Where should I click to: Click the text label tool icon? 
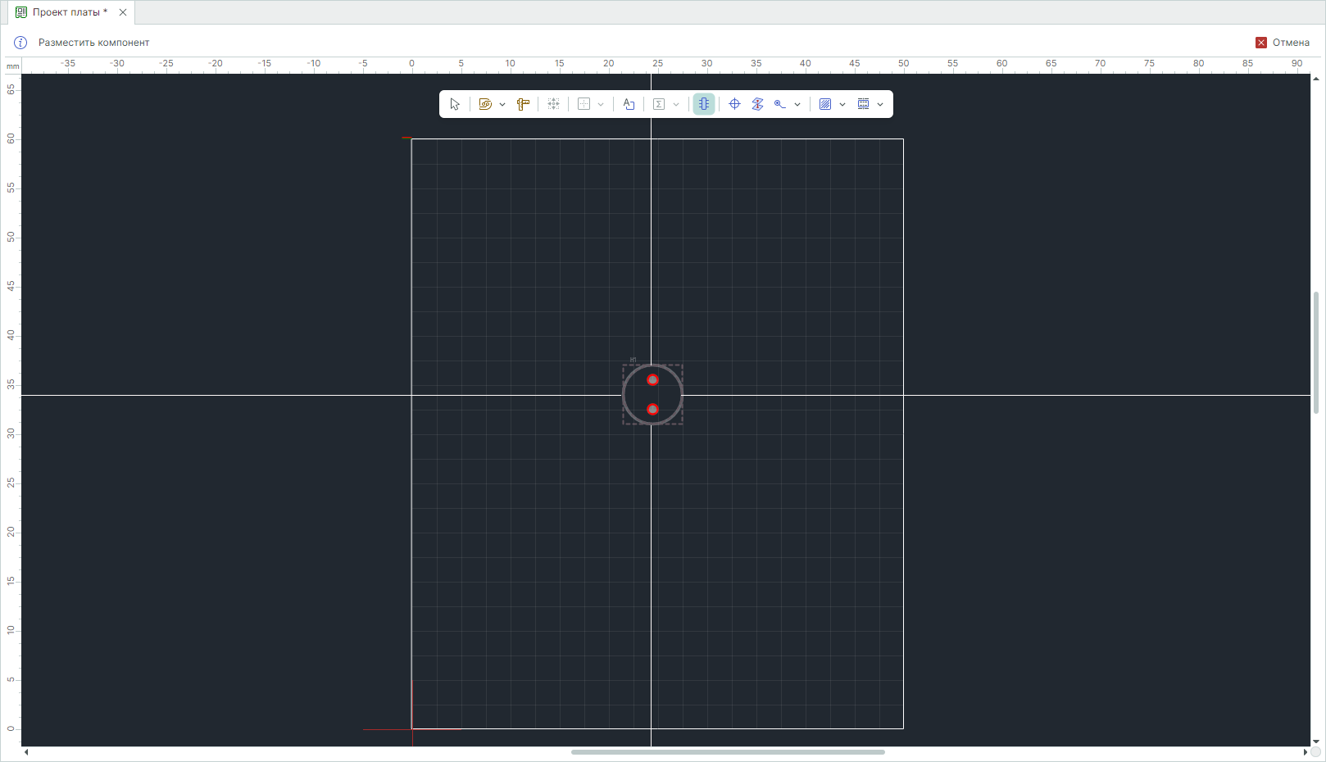[629, 104]
